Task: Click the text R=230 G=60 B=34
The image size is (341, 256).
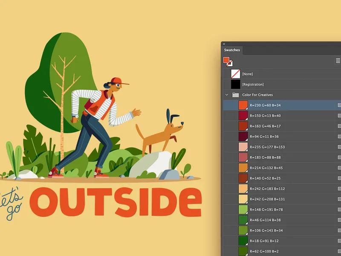Action: 265,105
